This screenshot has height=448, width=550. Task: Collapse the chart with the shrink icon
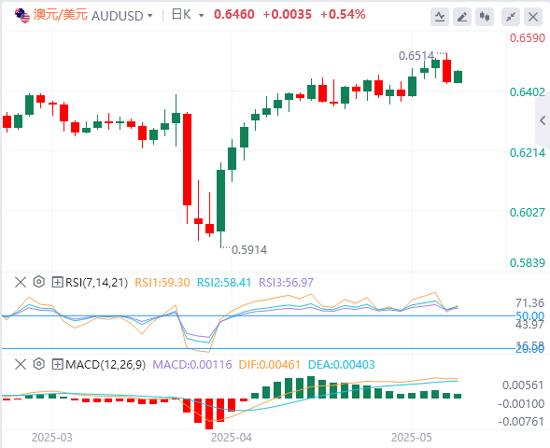511,17
